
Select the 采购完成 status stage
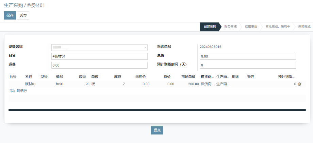(x=304, y=26)
